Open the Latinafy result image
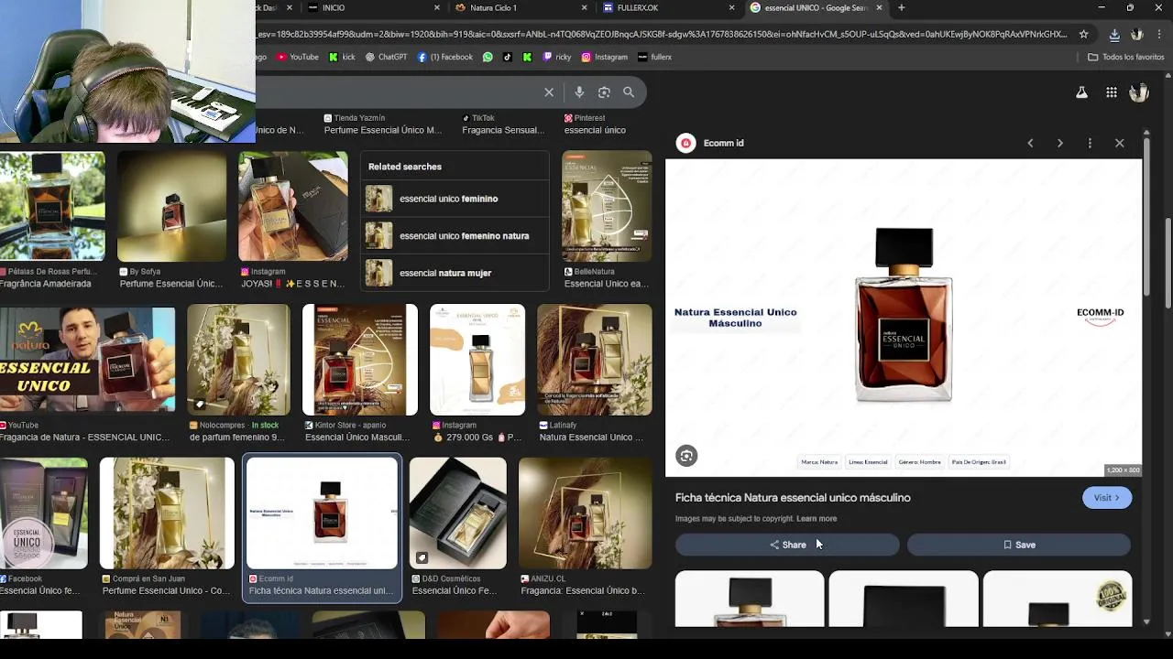The width and height of the screenshot is (1173, 659). (x=594, y=361)
